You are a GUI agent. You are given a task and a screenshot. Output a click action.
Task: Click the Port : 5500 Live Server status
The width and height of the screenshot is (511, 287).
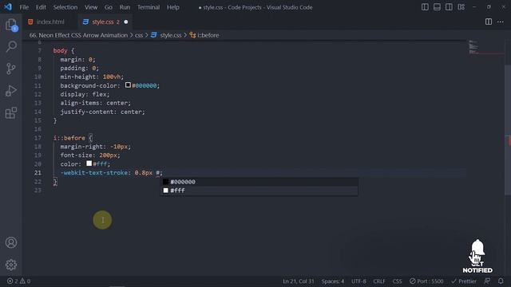point(426,281)
